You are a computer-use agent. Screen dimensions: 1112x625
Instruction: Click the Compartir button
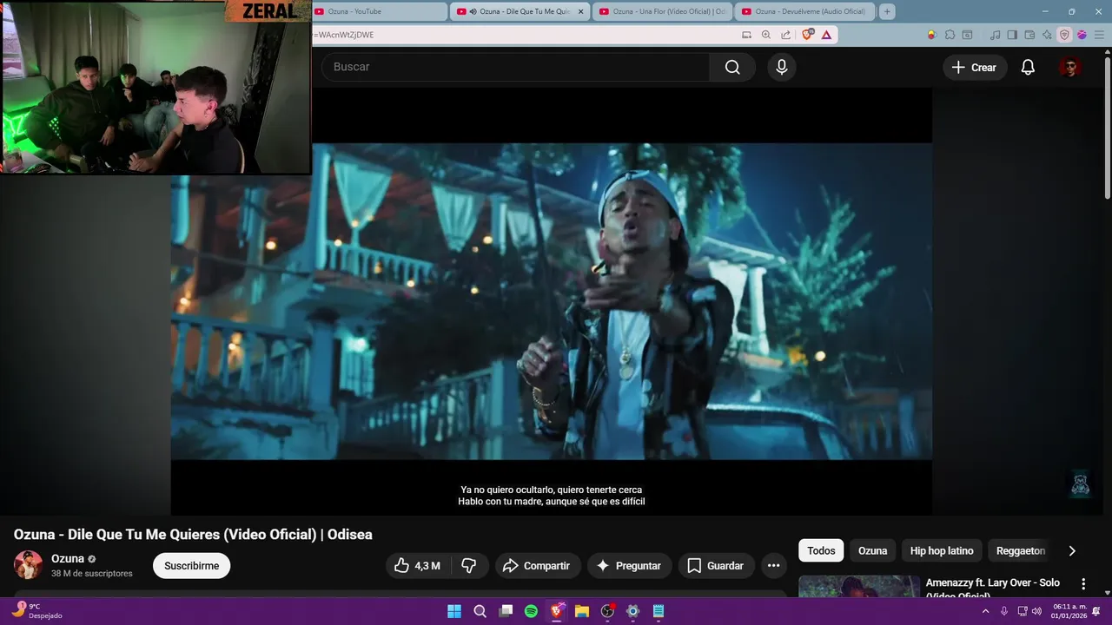[x=537, y=565]
